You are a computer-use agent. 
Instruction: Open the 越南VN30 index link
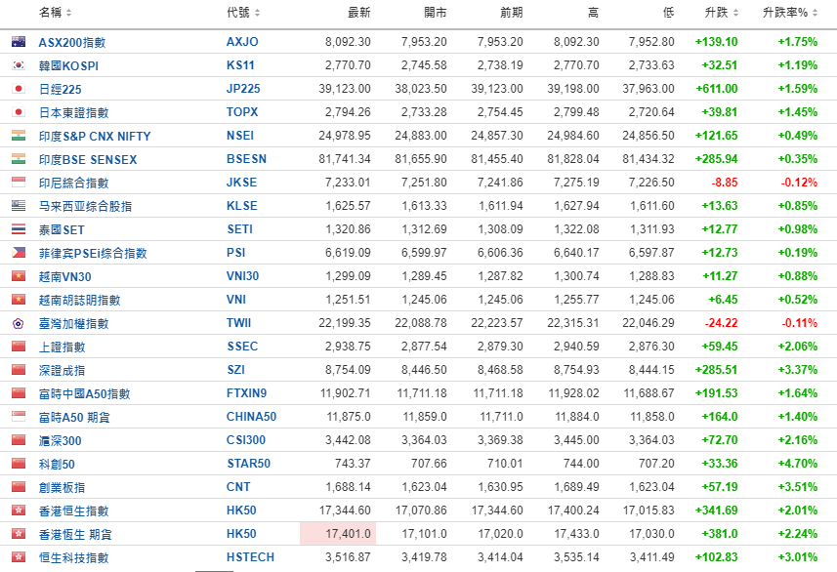(65, 276)
